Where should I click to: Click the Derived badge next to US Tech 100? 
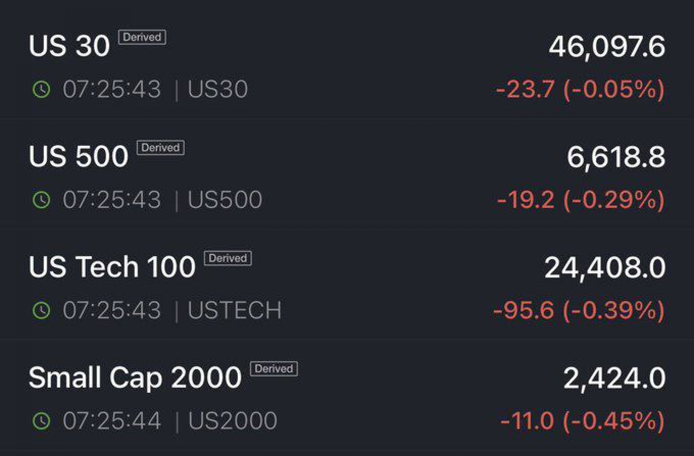[228, 258]
